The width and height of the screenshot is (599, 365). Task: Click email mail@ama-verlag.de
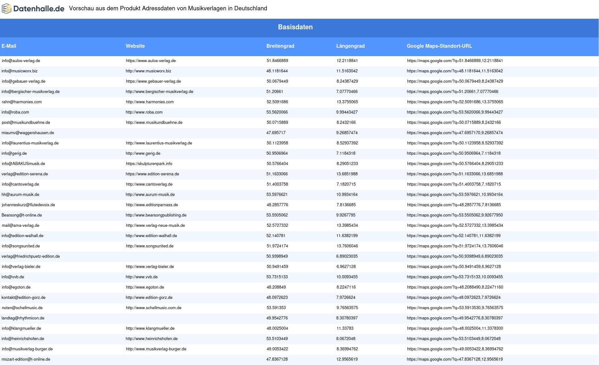coord(21,226)
